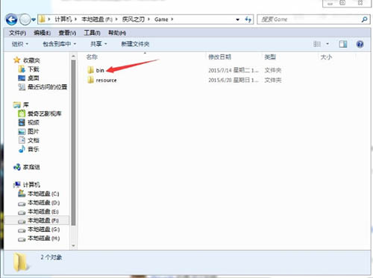Open the 包含到库中 dropdown
The image size is (373, 278).
coord(60,44)
